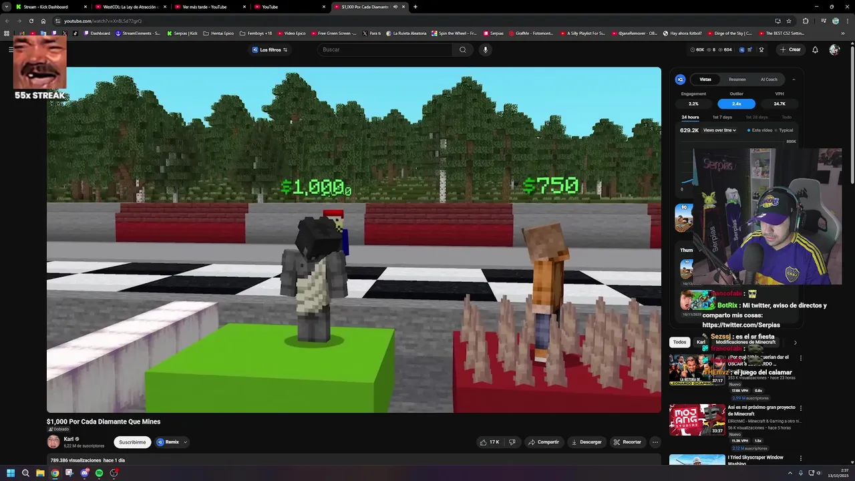Screen dimensions: 855x481
Task: Open the 'Views over time' dropdown
Action: (x=719, y=130)
